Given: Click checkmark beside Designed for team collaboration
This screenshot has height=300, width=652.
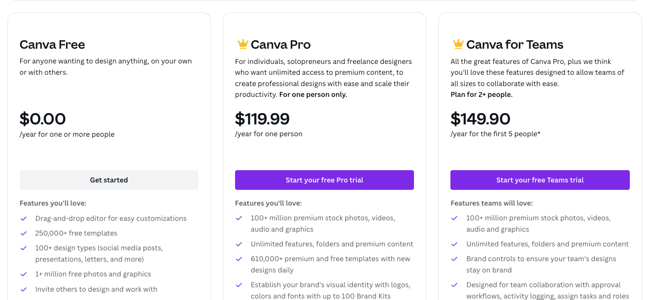Looking at the screenshot, I should (x=454, y=285).
